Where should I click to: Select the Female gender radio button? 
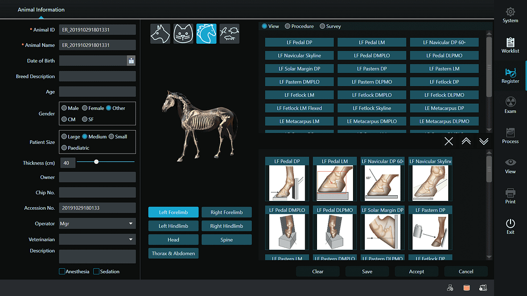tap(85, 108)
